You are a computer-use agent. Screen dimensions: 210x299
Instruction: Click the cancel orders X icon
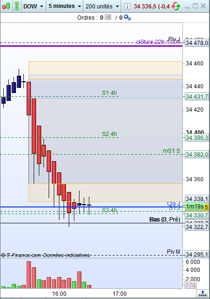[x=108, y=17]
